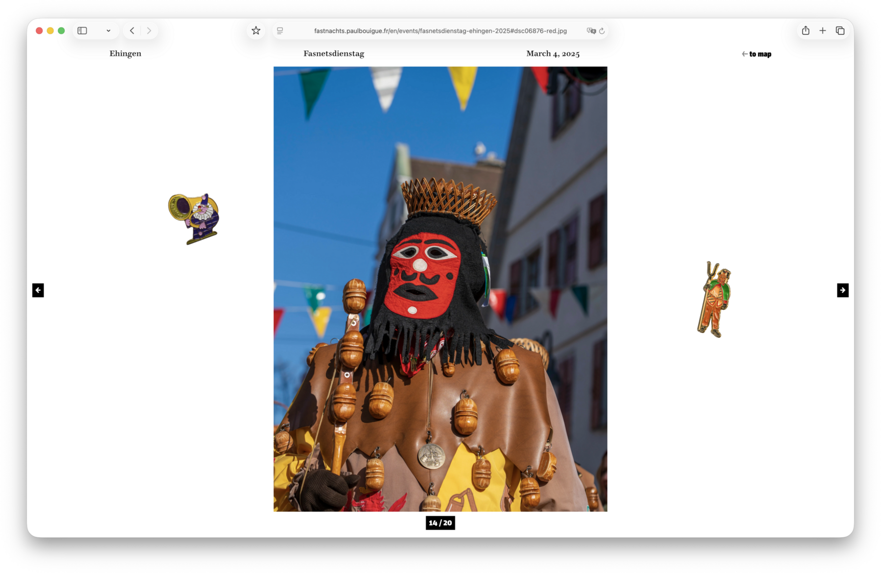This screenshot has height=573, width=881.
Task: Click the URL address field
Action: pyautogui.click(x=440, y=31)
